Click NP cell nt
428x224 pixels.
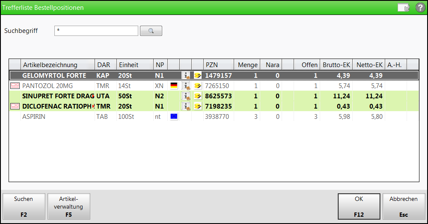[158, 117]
